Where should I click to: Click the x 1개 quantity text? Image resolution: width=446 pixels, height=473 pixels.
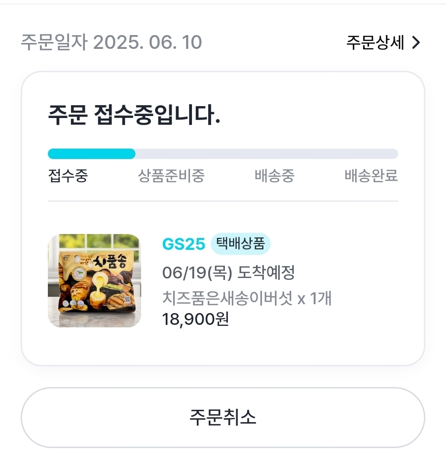tap(314, 298)
